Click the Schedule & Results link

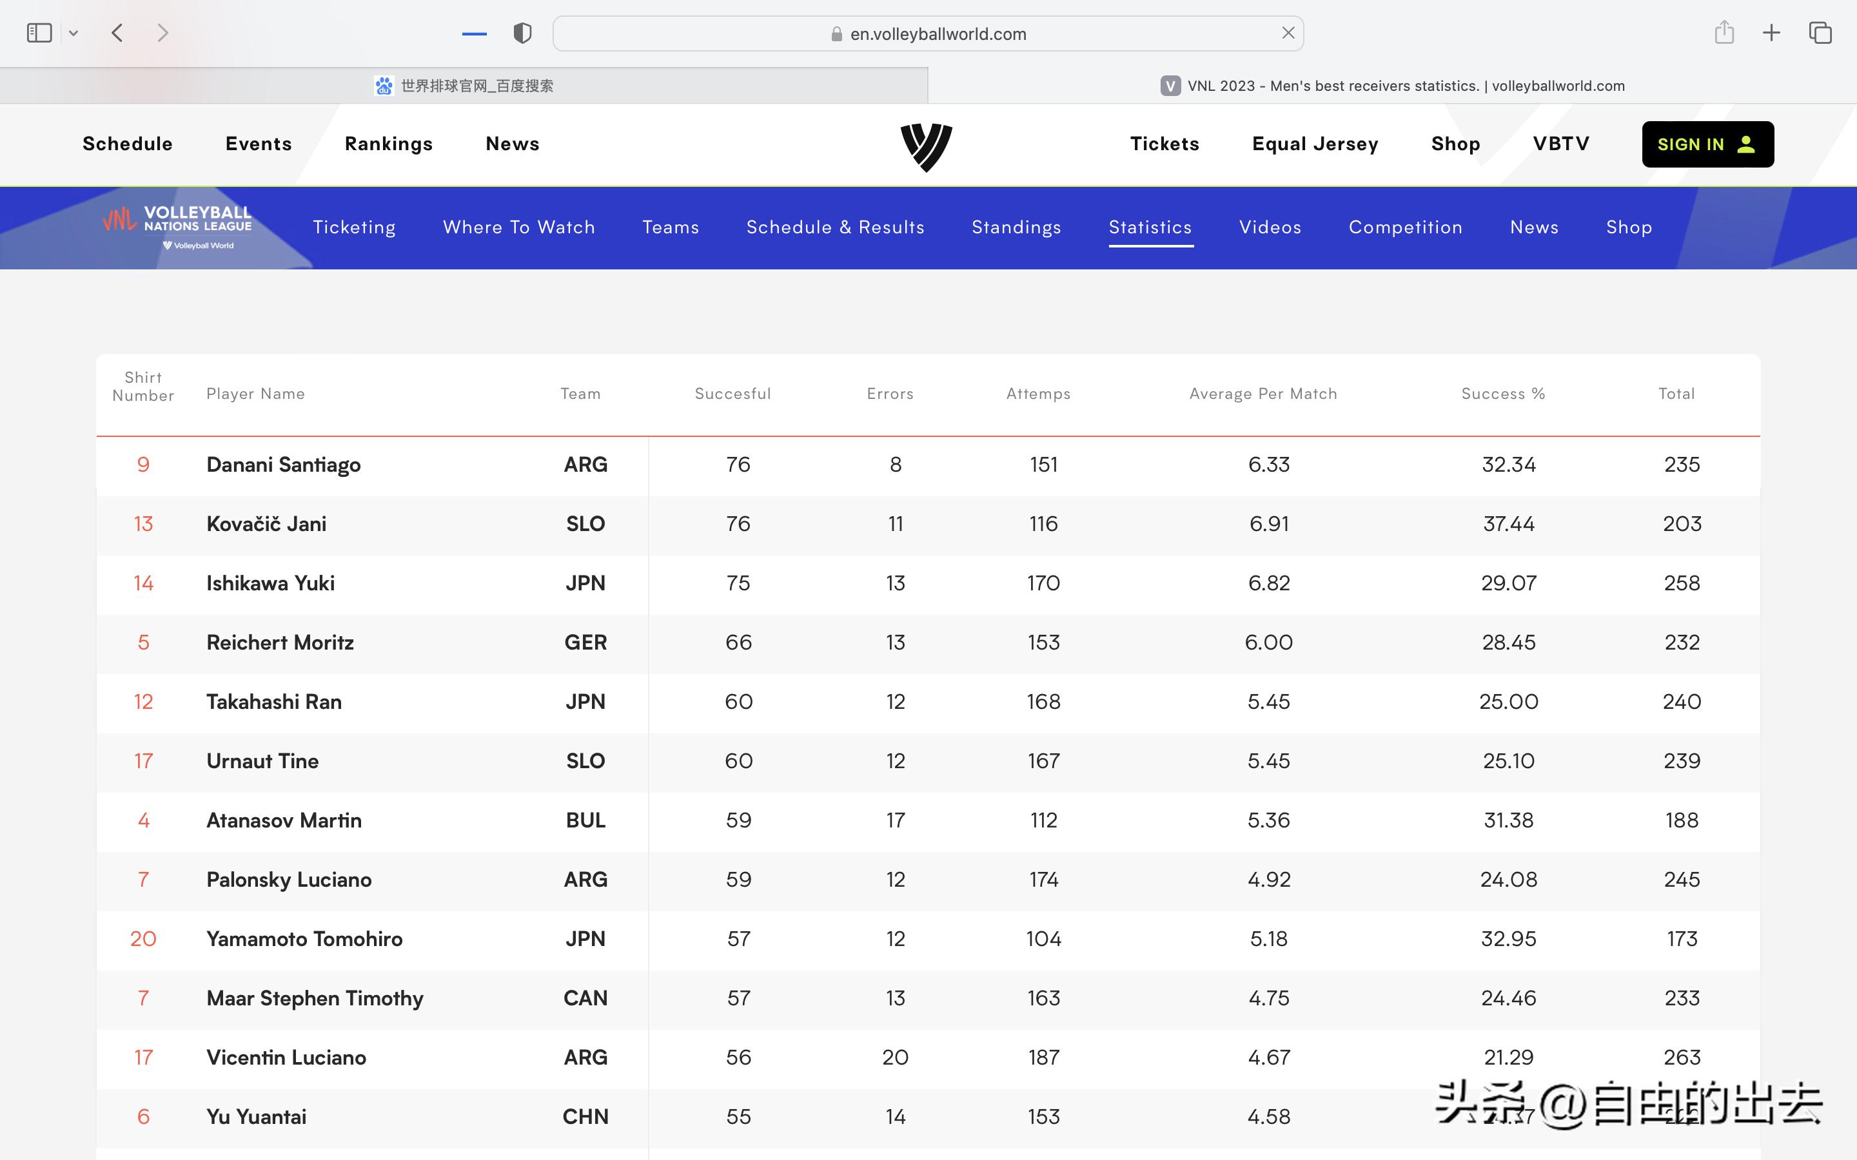[x=835, y=227]
